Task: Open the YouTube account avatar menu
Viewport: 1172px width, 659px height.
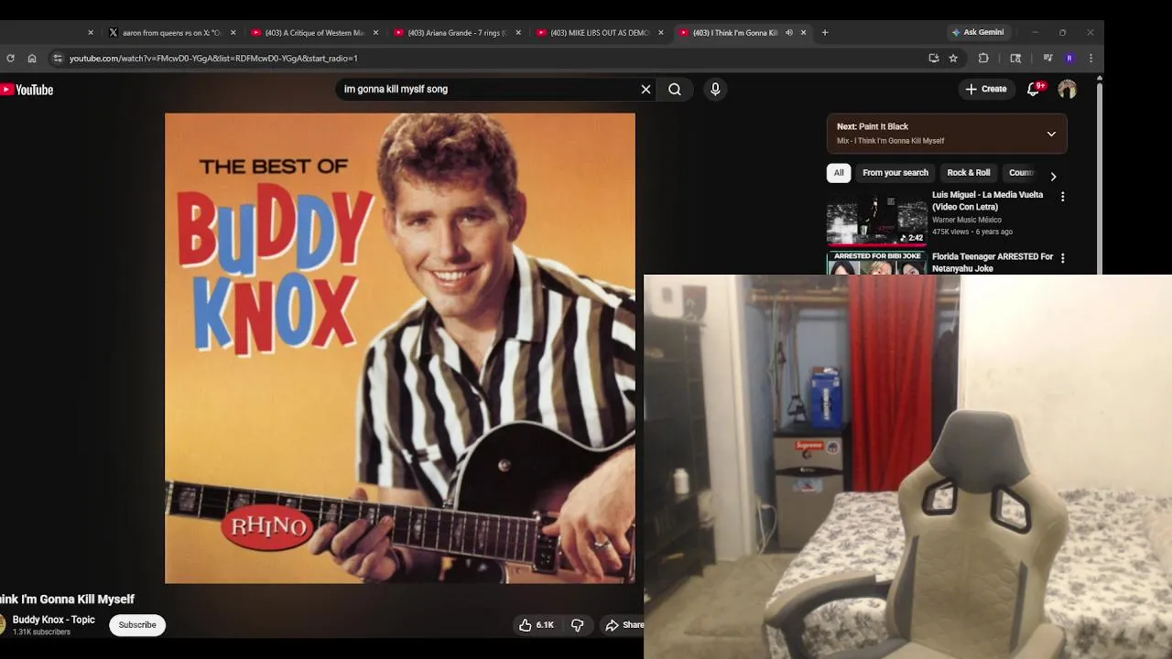Action: [x=1067, y=89]
